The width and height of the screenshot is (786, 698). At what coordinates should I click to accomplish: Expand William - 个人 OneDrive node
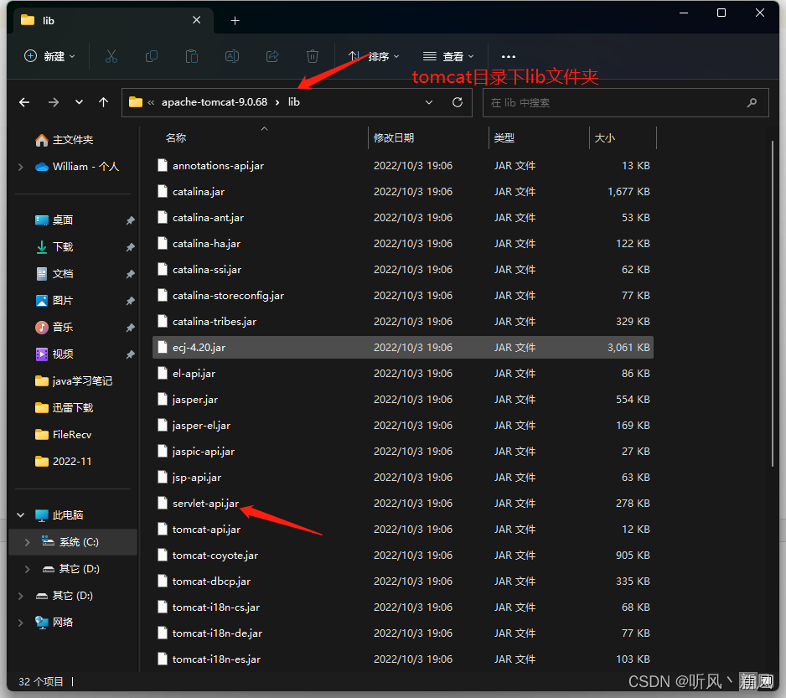point(21,167)
